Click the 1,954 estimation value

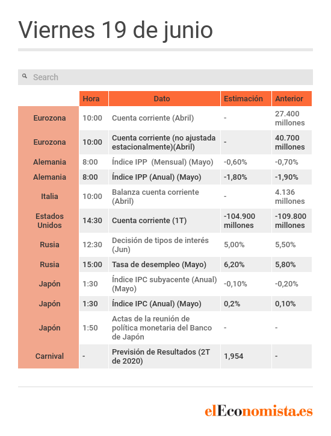(x=234, y=356)
